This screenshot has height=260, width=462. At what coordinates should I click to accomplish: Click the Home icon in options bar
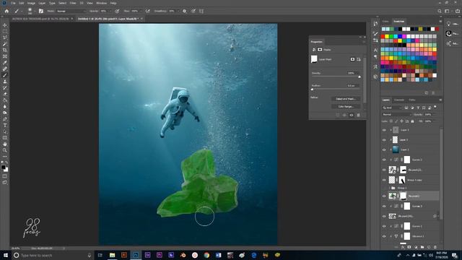pyautogui.click(x=6, y=12)
